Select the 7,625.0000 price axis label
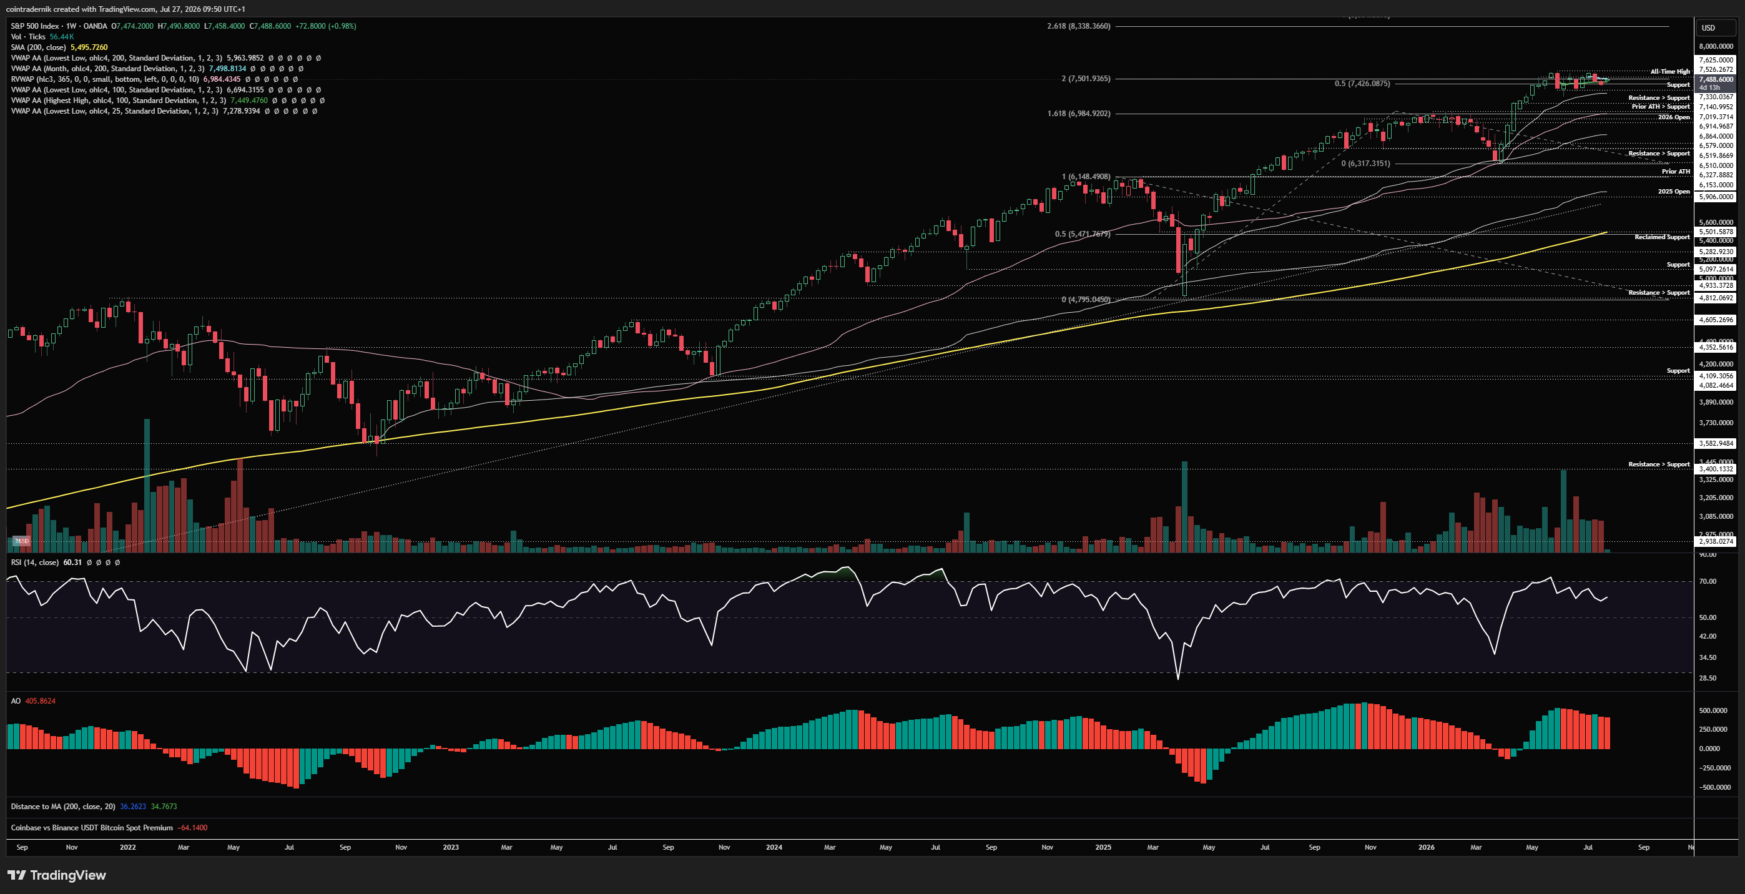Image resolution: width=1745 pixels, height=894 pixels. coord(1716,61)
